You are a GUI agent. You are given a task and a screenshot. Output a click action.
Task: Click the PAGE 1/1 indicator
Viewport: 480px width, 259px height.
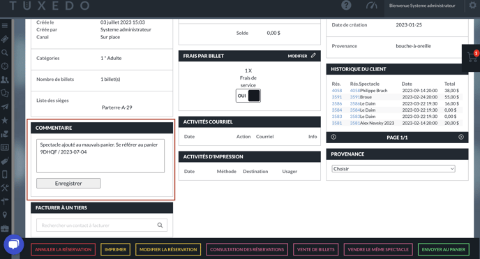tap(397, 138)
